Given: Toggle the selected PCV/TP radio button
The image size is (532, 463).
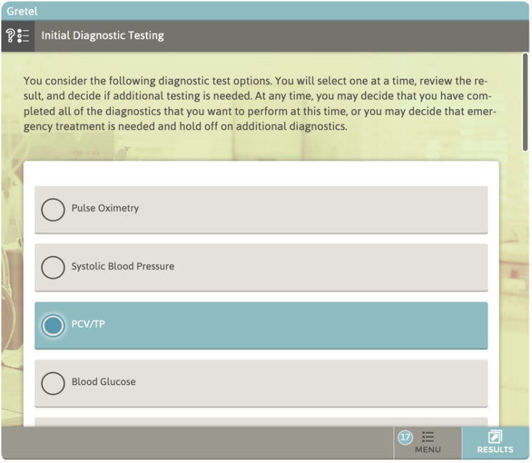Looking at the screenshot, I should [53, 325].
